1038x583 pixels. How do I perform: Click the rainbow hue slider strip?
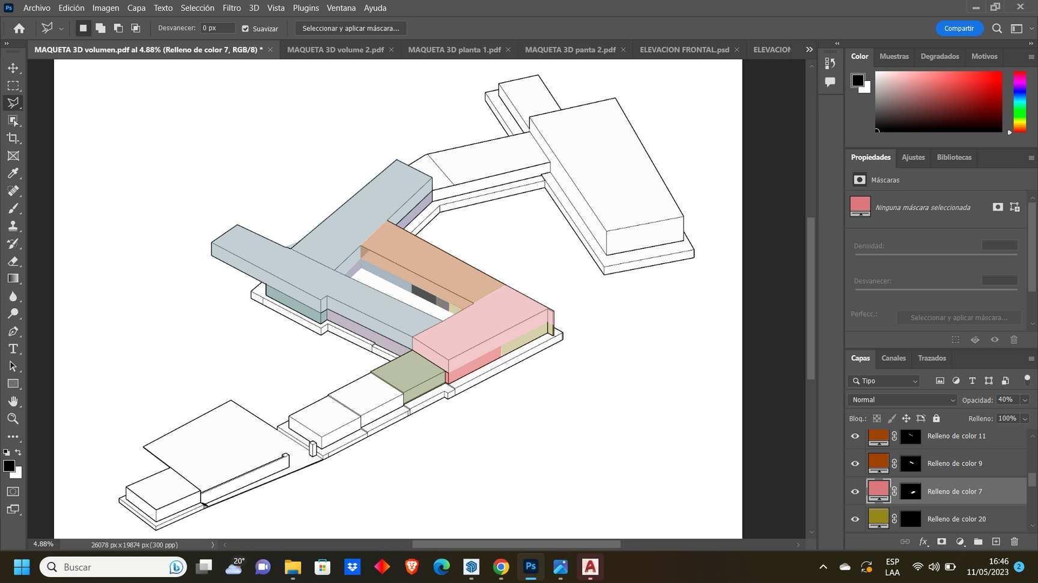pos(1019,101)
